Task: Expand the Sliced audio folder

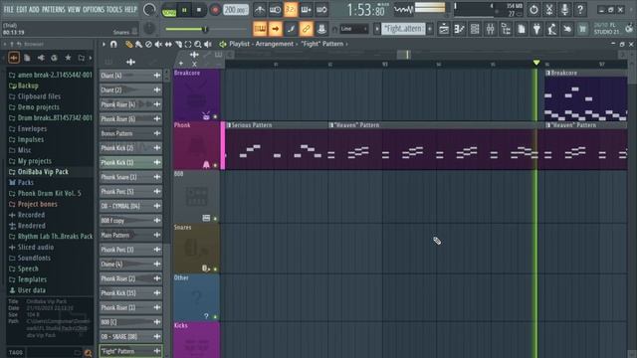Action: (x=31, y=248)
